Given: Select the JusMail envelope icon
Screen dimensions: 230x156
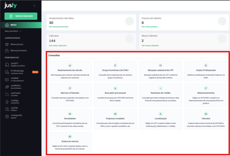Looking at the screenshot, I should coord(7,79).
